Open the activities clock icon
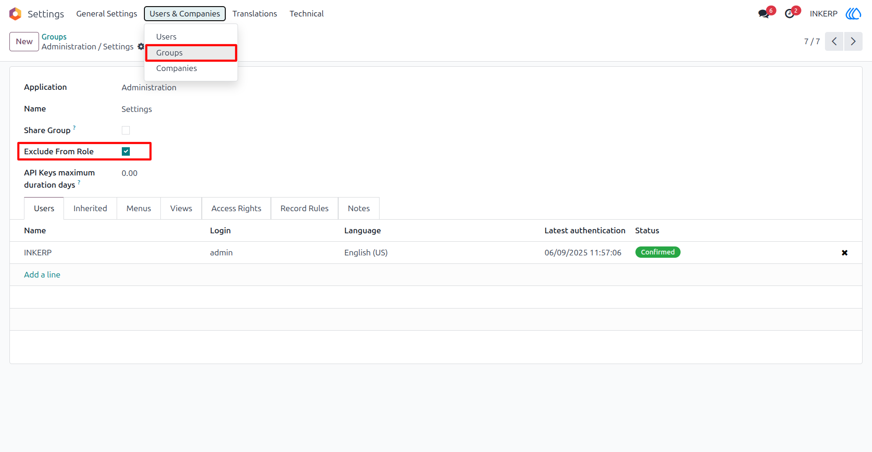Viewport: 872px width, 452px height. pyautogui.click(x=790, y=14)
